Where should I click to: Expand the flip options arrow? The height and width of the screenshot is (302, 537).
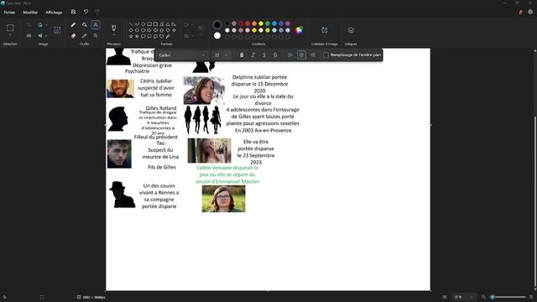pos(47,35)
